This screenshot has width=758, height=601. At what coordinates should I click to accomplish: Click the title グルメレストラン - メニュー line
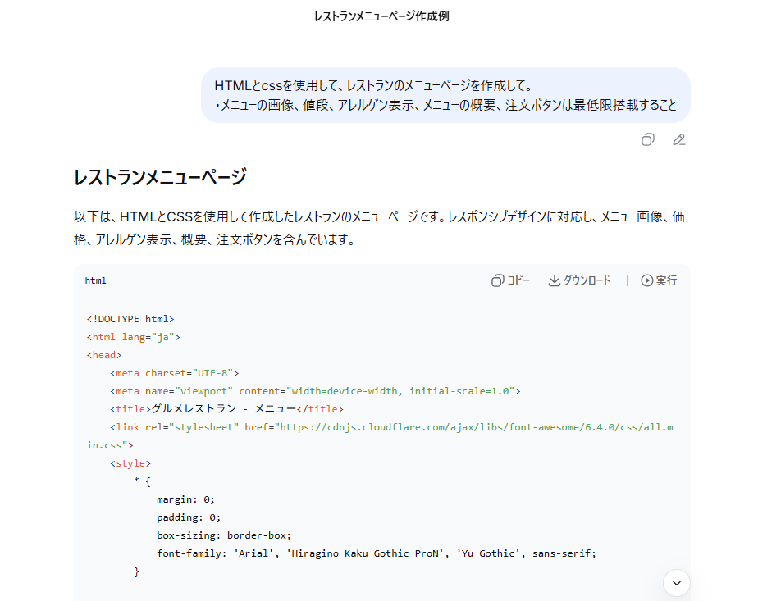226,409
